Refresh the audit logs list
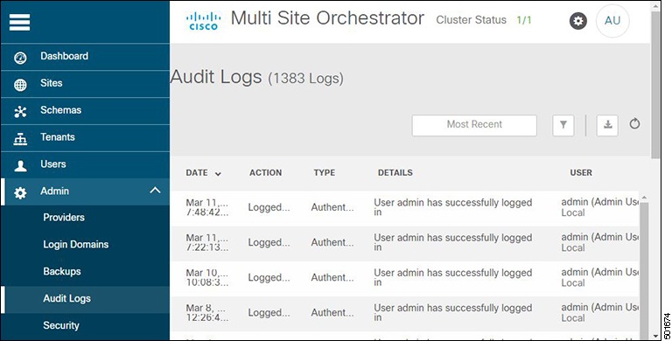 pos(634,124)
